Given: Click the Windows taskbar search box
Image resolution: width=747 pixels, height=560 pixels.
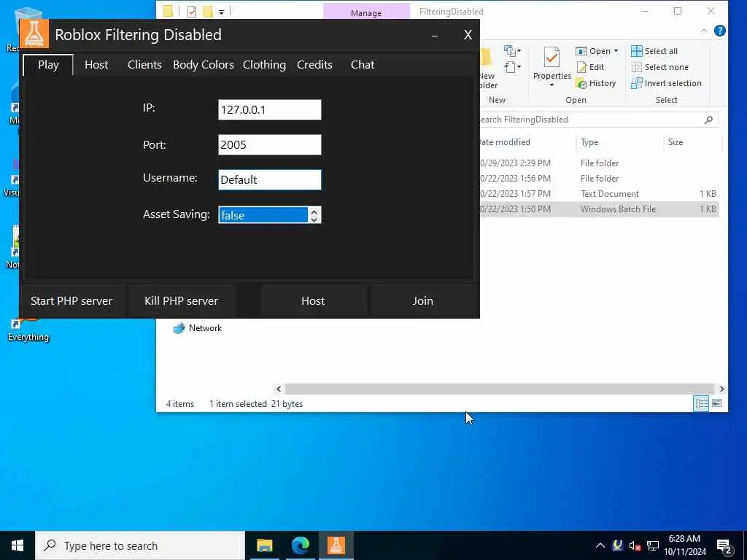Looking at the screenshot, I should coord(140,545).
